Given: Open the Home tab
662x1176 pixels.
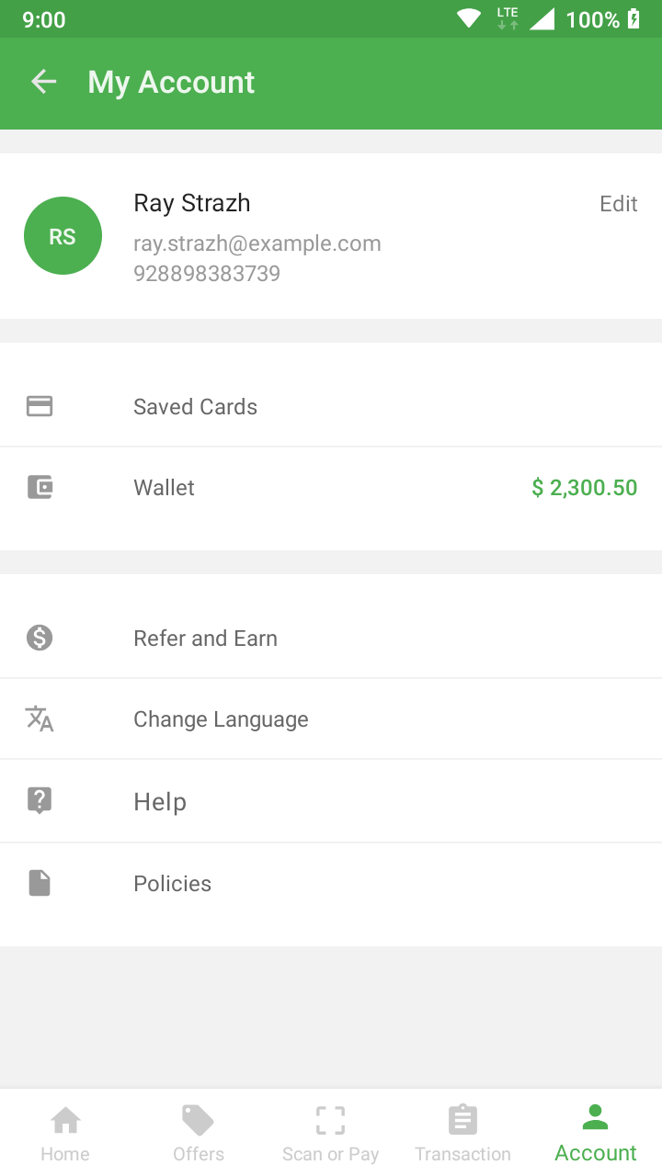Looking at the screenshot, I should pyautogui.click(x=65, y=1134).
